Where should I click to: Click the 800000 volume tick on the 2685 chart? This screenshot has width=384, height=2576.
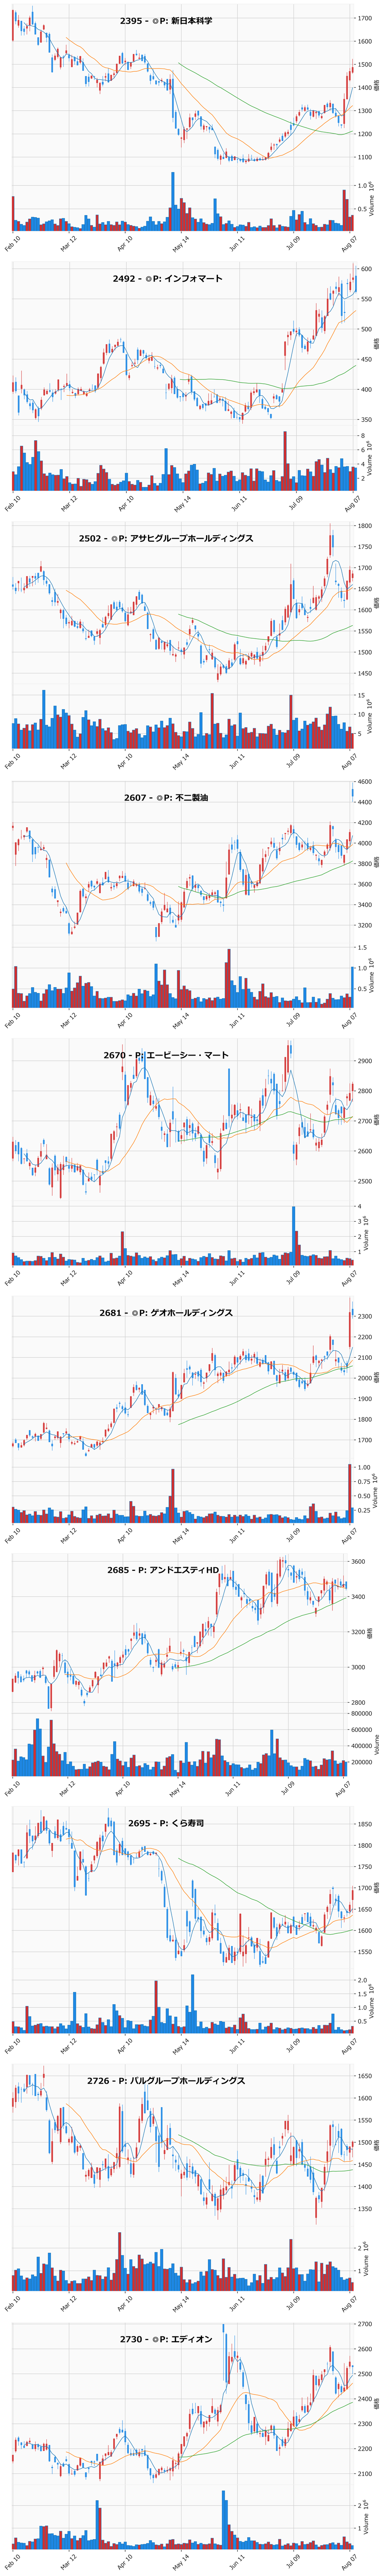coord(361,1714)
